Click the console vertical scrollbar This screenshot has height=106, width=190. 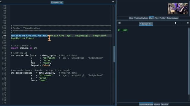(189, 61)
